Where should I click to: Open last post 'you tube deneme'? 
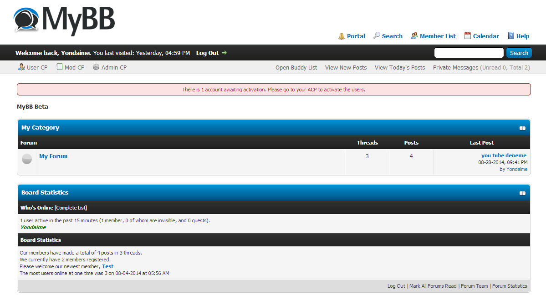click(x=504, y=155)
